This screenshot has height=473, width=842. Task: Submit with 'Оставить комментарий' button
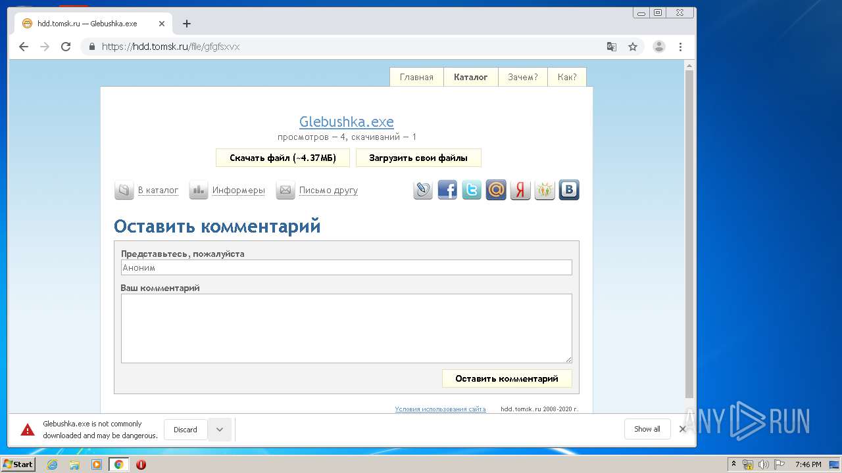pyautogui.click(x=507, y=378)
